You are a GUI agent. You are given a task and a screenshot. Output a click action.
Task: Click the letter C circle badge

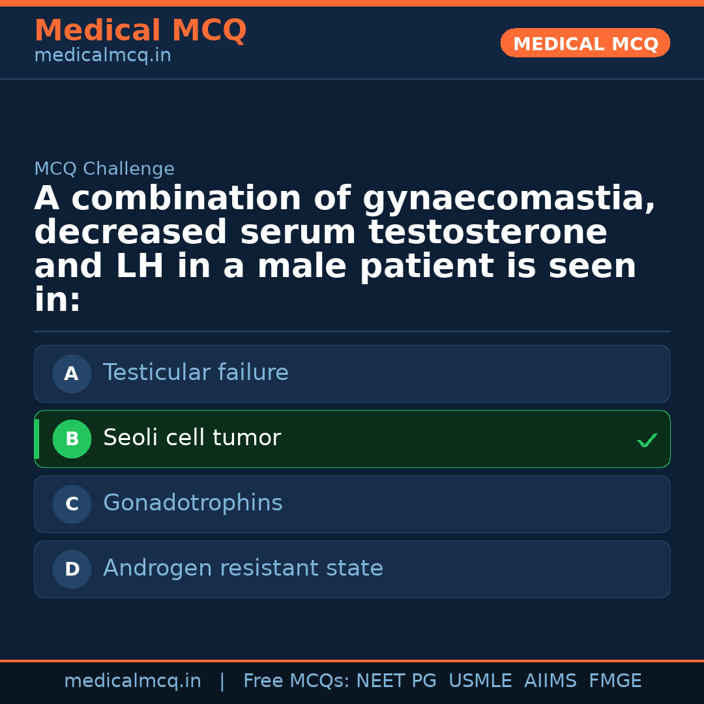[x=72, y=505]
